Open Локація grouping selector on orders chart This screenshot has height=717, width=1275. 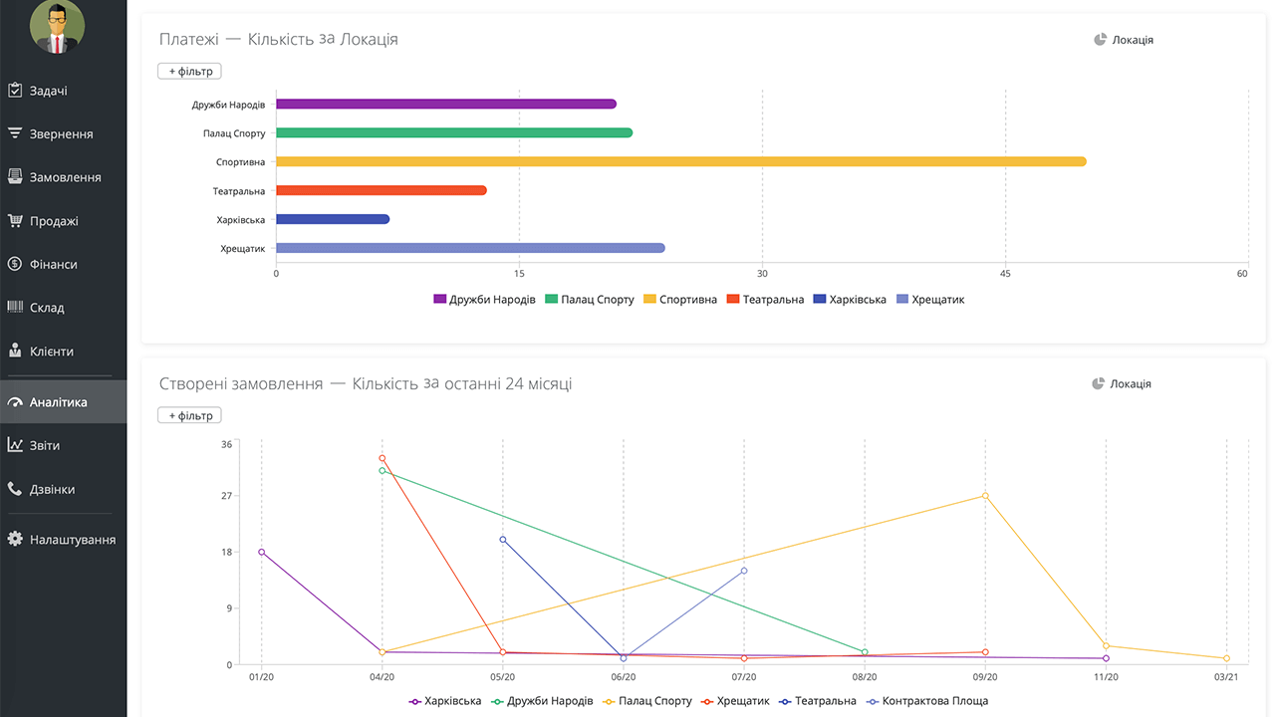[x=1122, y=383]
